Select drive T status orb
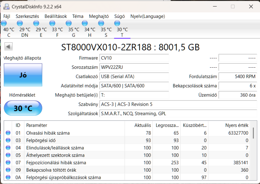Screen dimensions: 260x184 click(117, 23)
